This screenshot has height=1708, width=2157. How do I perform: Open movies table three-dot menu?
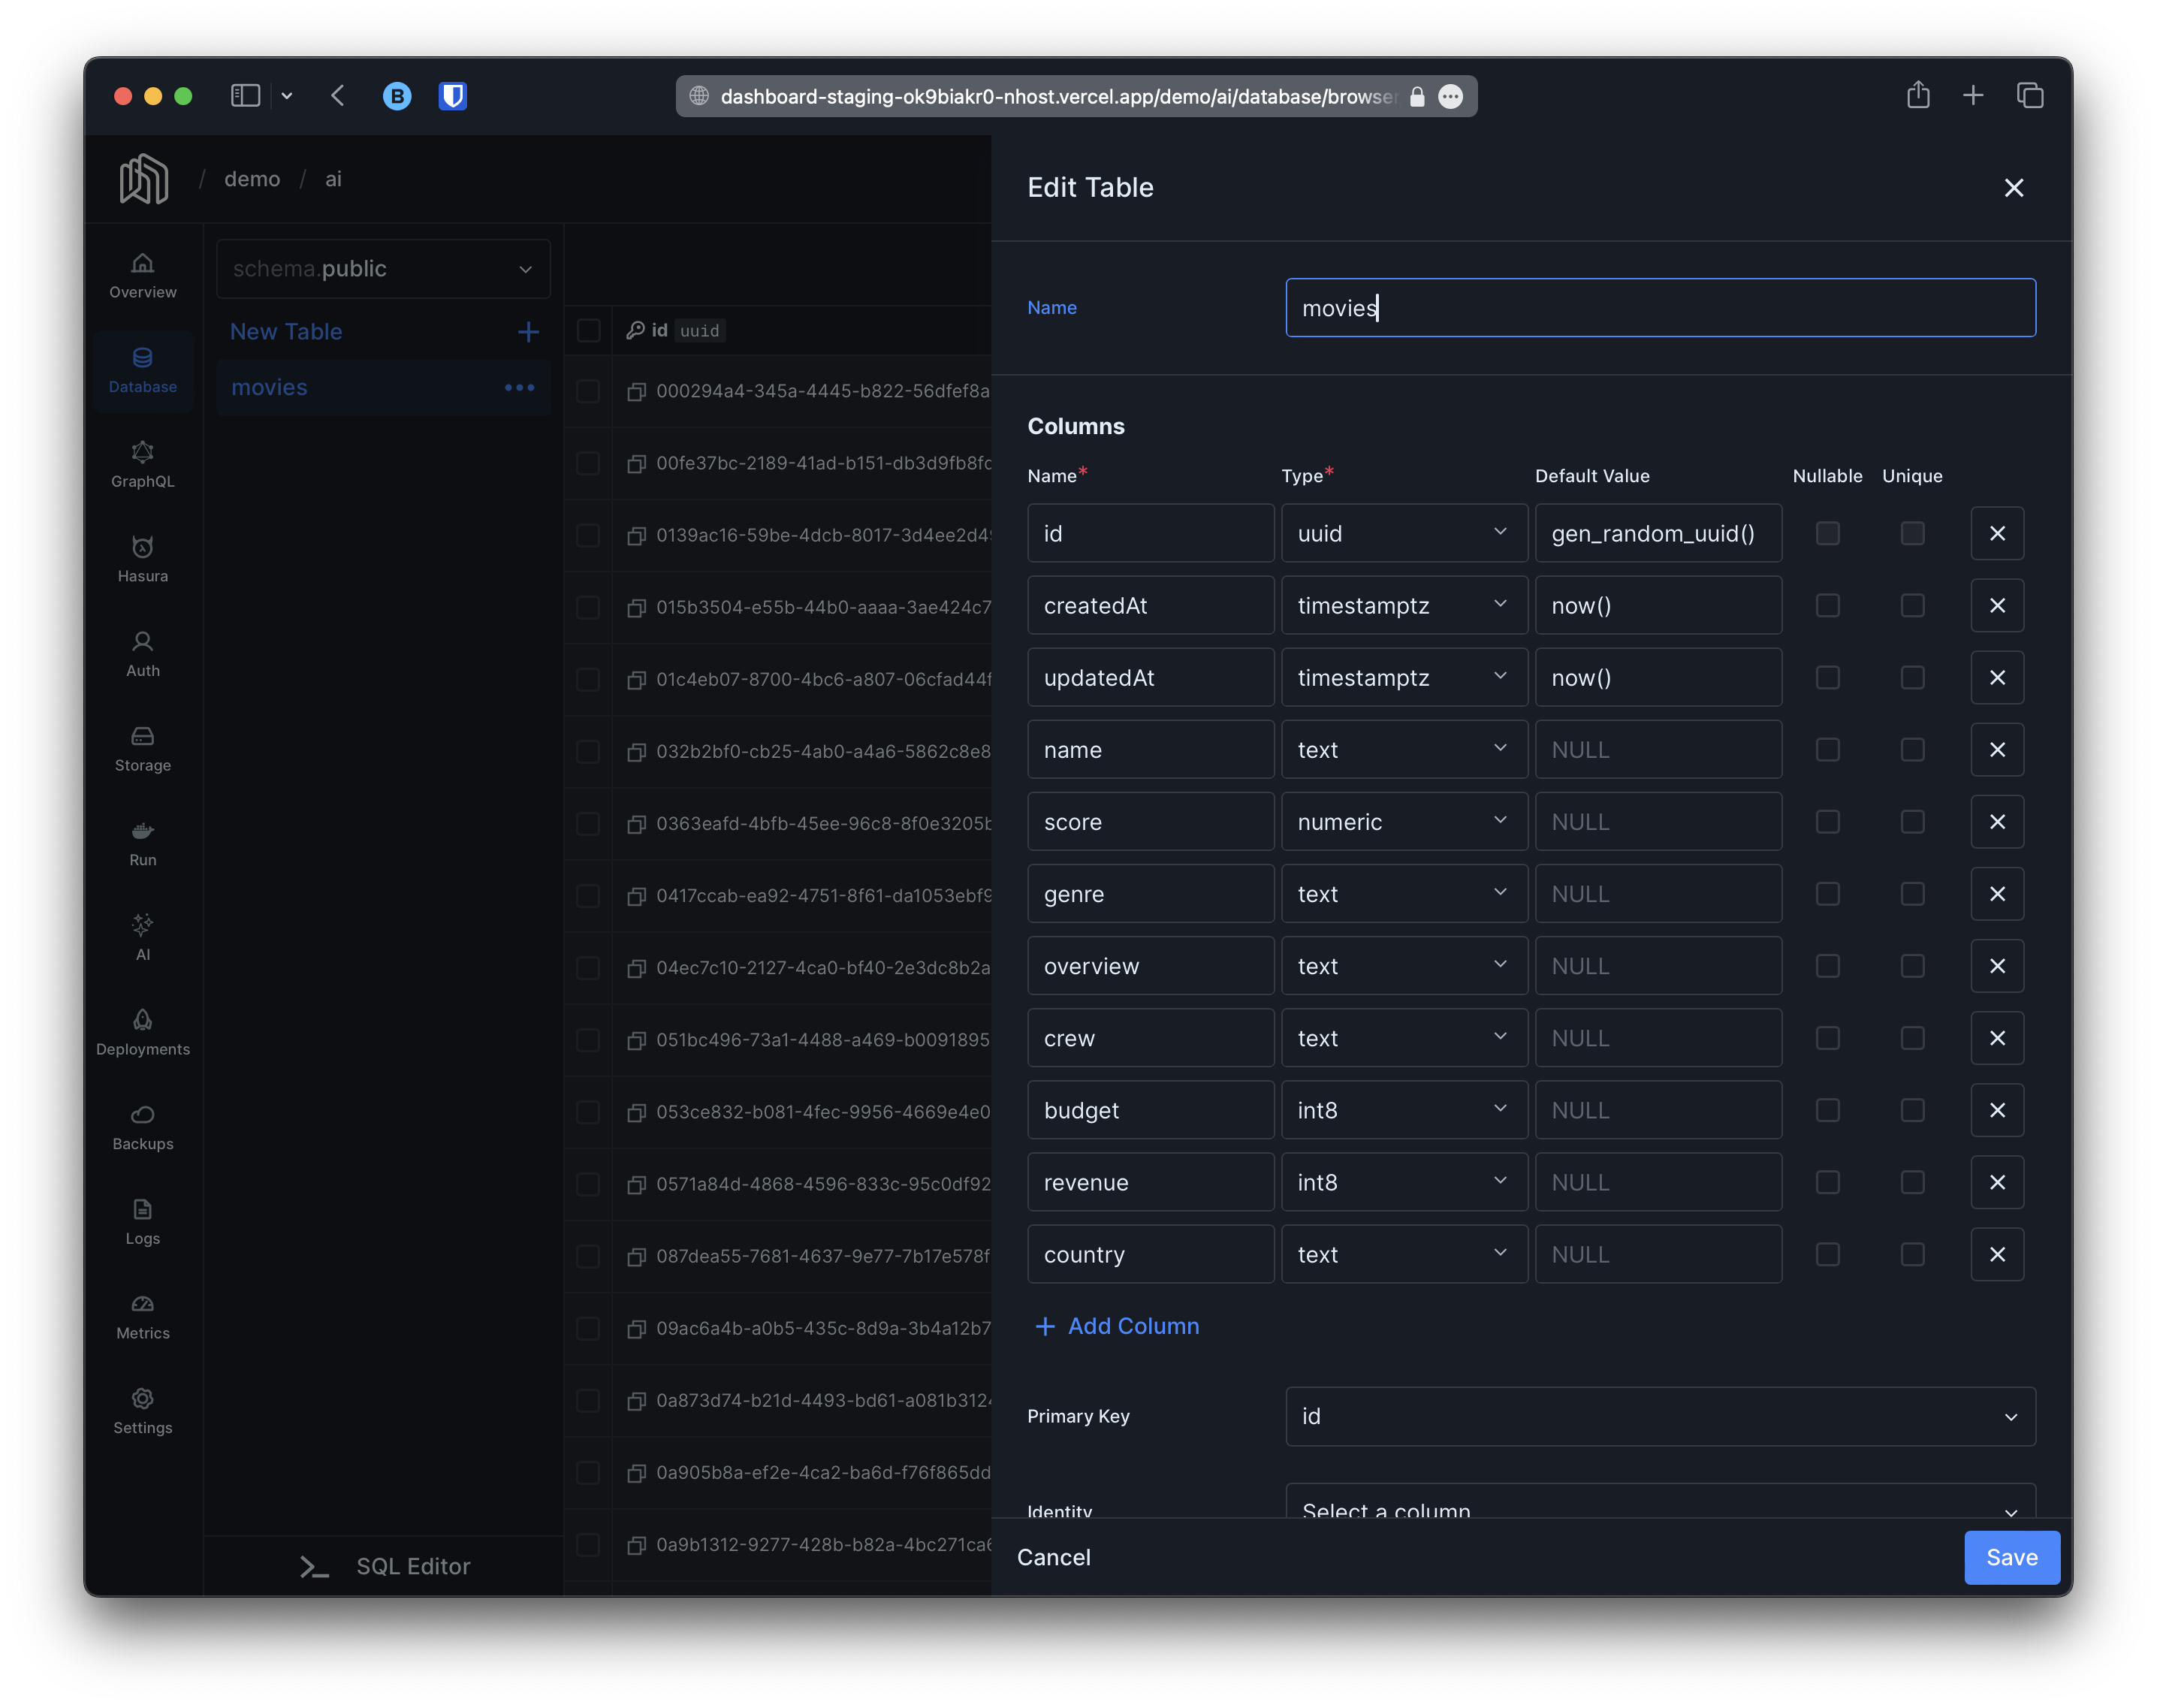point(519,388)
